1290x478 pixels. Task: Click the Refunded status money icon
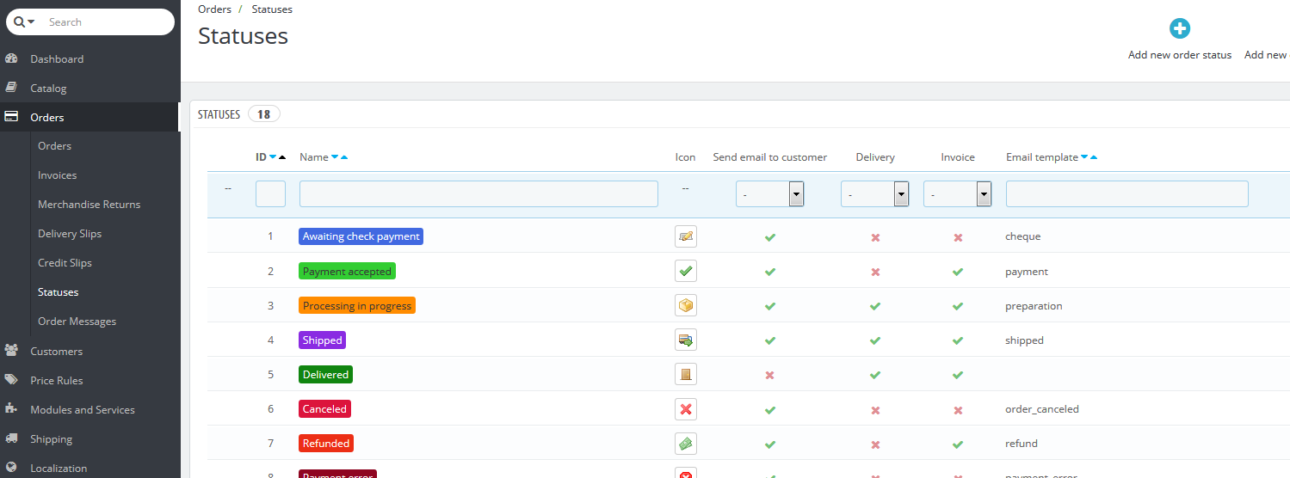click(x=686, y=444)
